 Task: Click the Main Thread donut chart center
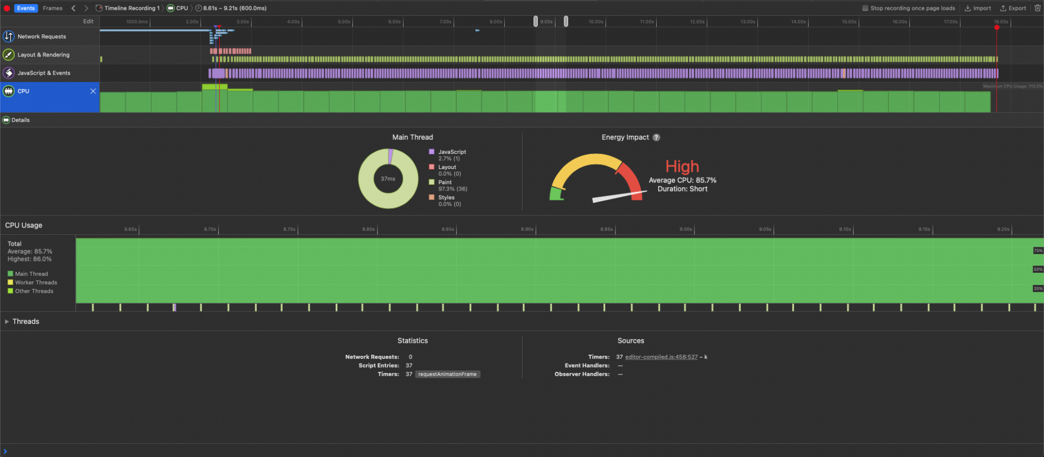tap(388, 179)
